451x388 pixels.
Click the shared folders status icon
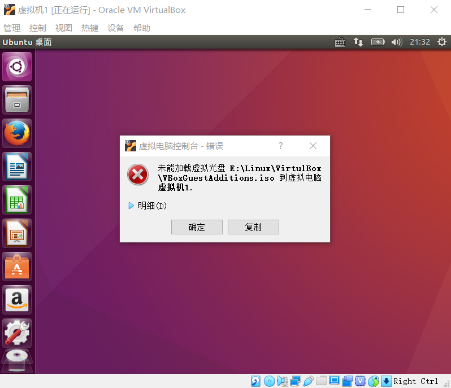321,381
